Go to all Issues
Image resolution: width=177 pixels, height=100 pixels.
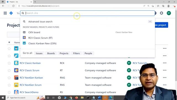39,53
